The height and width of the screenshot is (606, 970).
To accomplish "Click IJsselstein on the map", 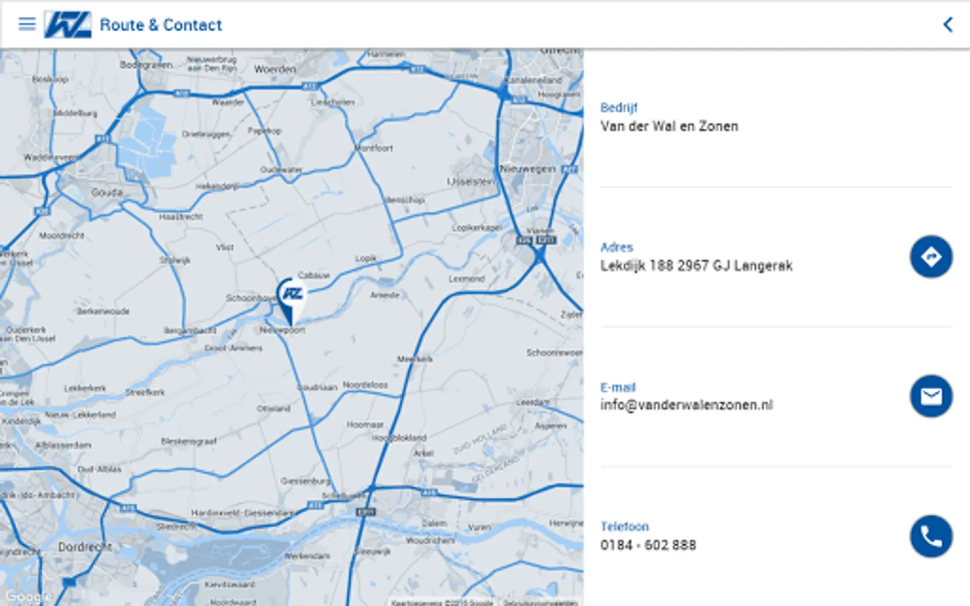I will coord(471,182).
